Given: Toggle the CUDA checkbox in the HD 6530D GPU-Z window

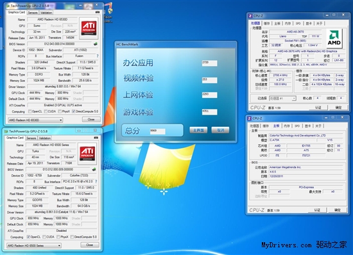Looking at the screenshot, I should (x=46, y=111).
